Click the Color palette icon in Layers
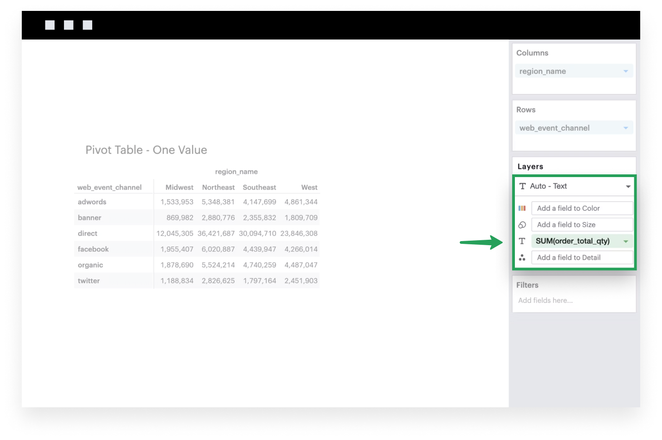The image size is (662, 440). [522, 208]
